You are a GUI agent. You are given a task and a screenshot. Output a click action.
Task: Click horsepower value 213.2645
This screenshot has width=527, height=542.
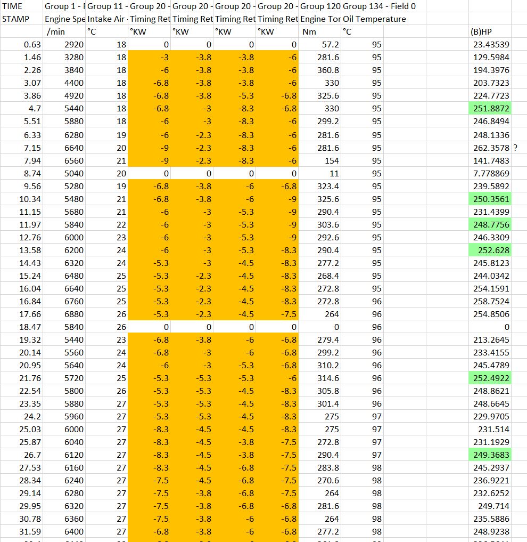tap(490, 340)
